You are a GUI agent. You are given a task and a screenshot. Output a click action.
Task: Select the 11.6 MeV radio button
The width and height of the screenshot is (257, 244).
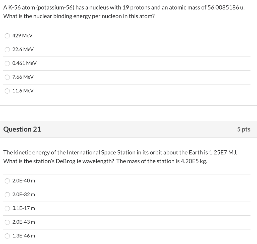[7, 91]
